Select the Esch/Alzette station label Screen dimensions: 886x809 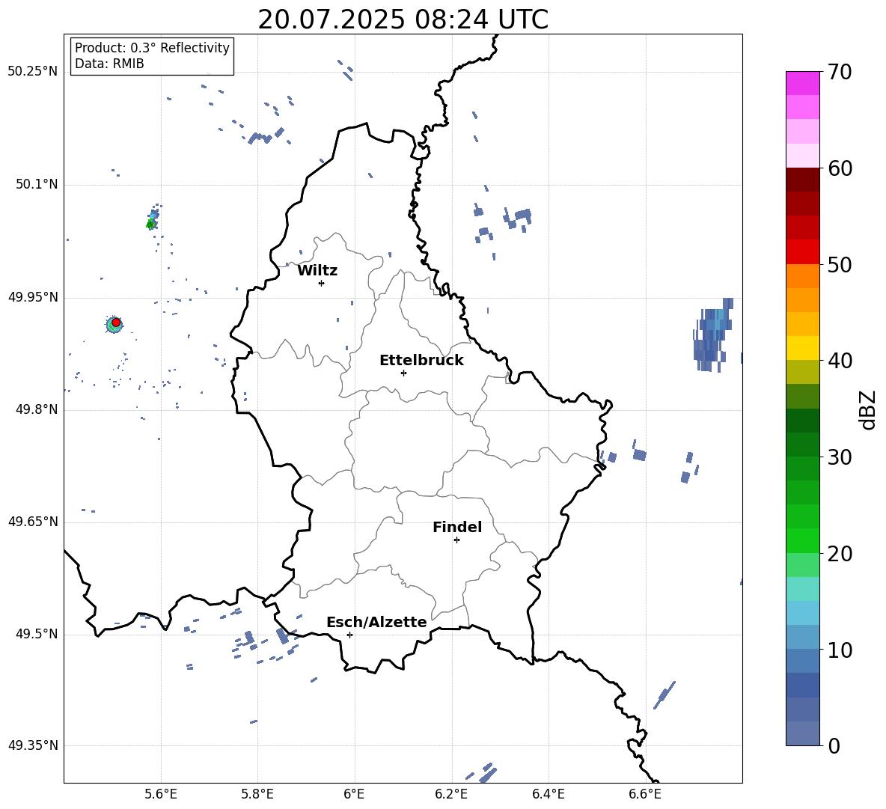coord(376,622)
